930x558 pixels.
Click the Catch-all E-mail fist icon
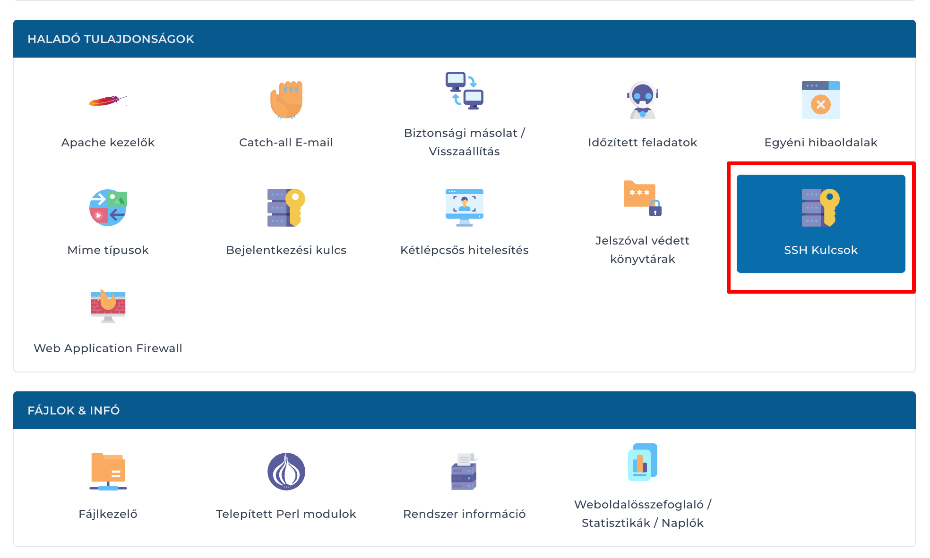pos(286,100)
